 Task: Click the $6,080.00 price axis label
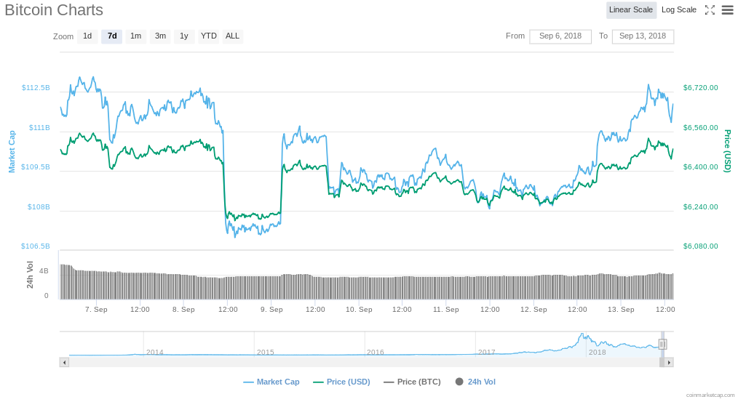700,246
